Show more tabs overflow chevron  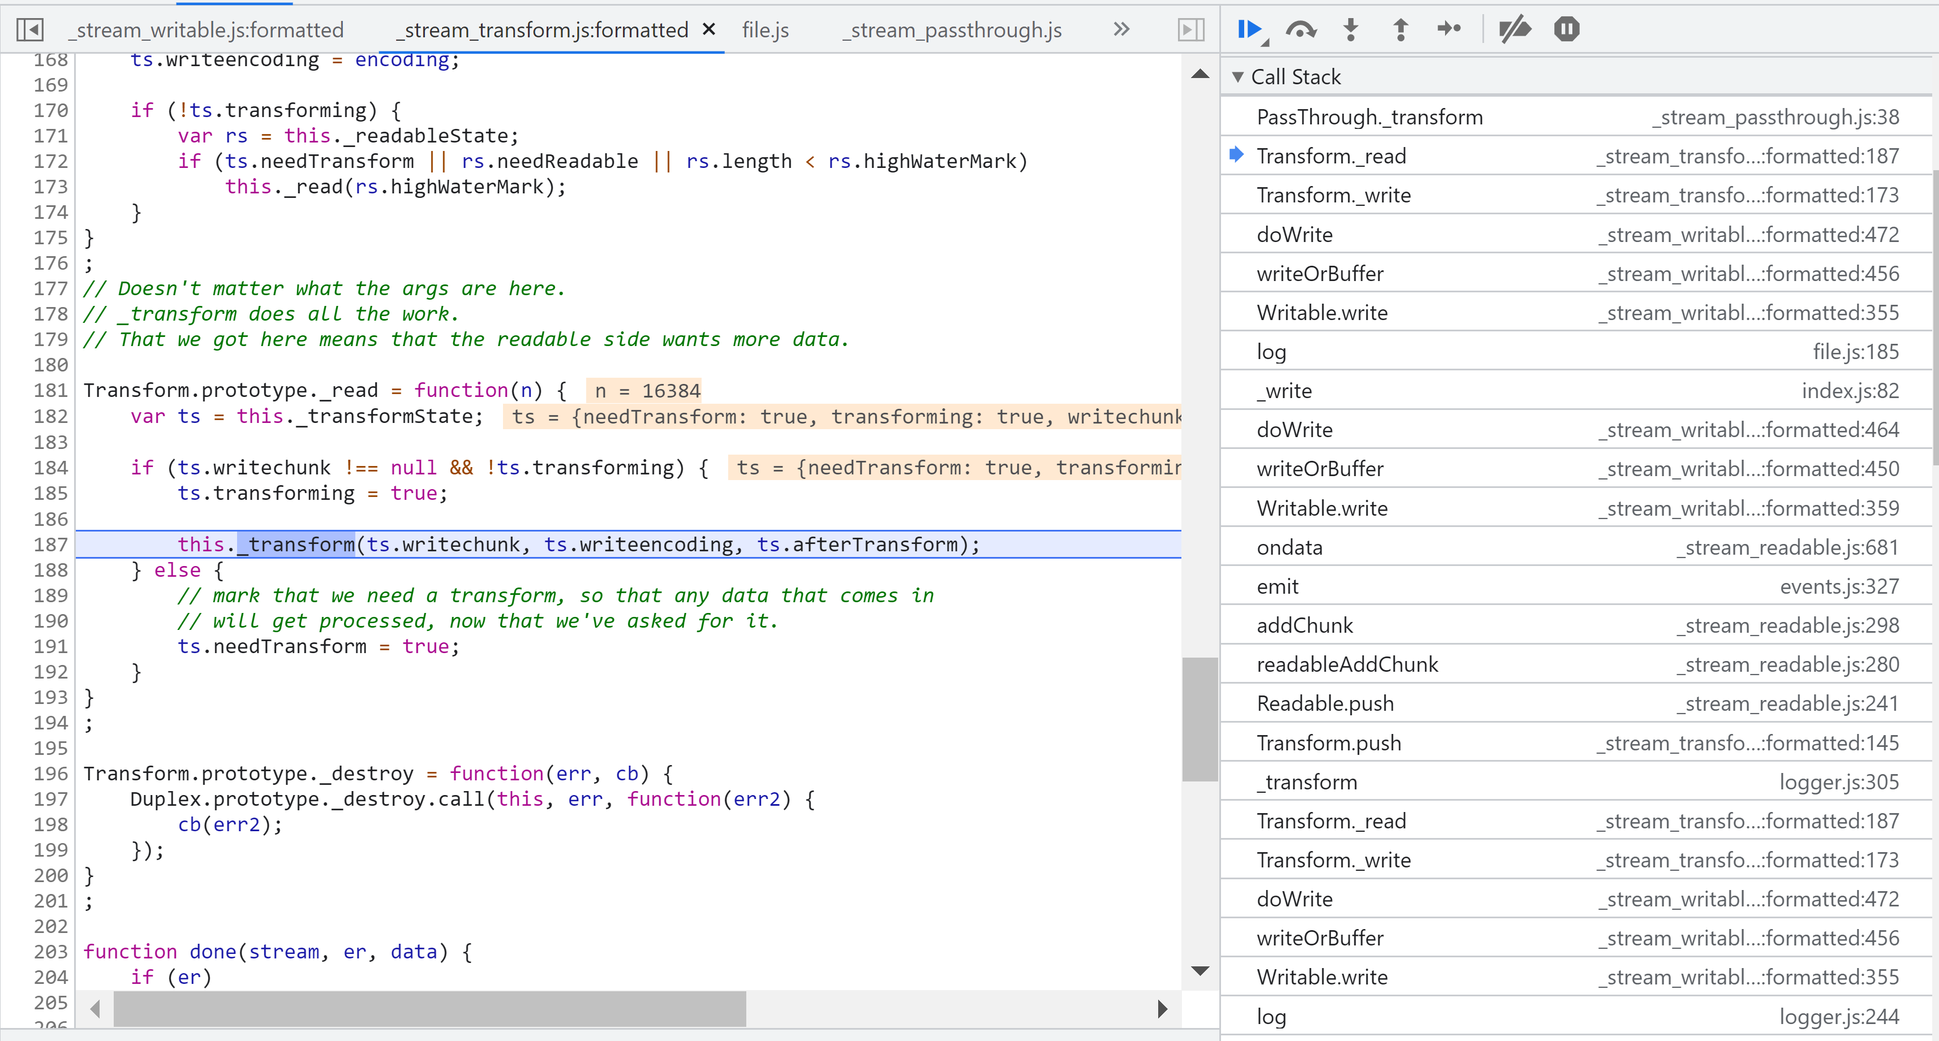1121,29
